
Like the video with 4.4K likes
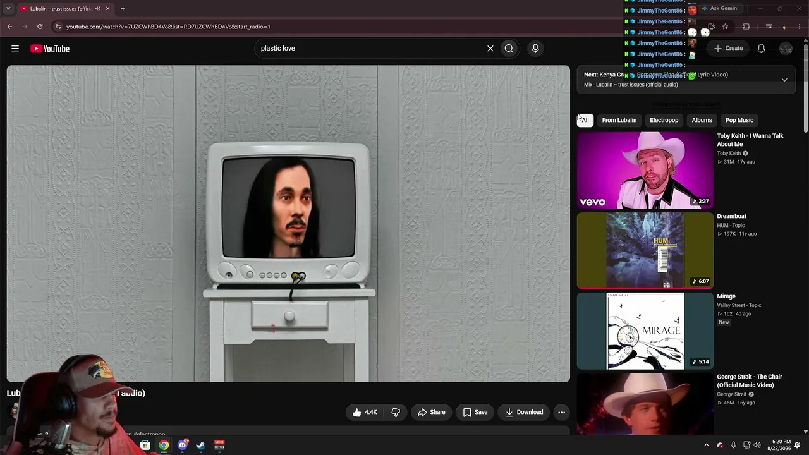point(365,412)
